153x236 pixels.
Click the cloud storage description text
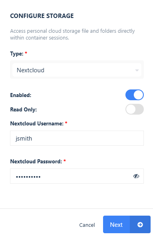72,34
